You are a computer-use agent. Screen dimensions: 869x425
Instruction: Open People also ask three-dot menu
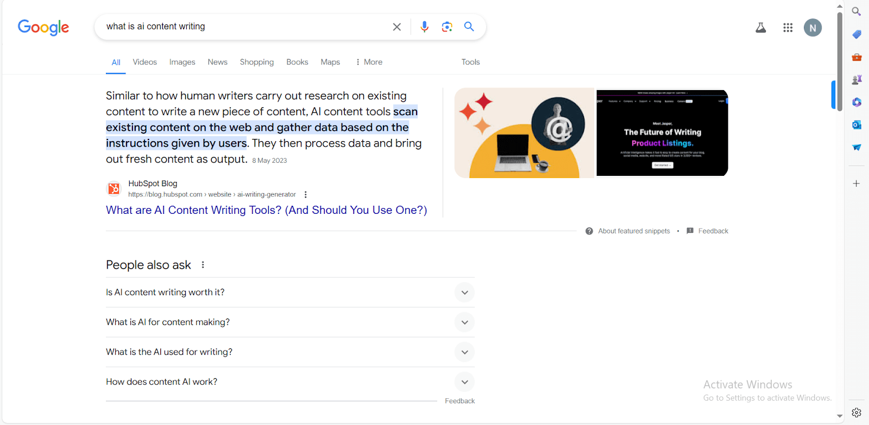click(x=203, y=265)
